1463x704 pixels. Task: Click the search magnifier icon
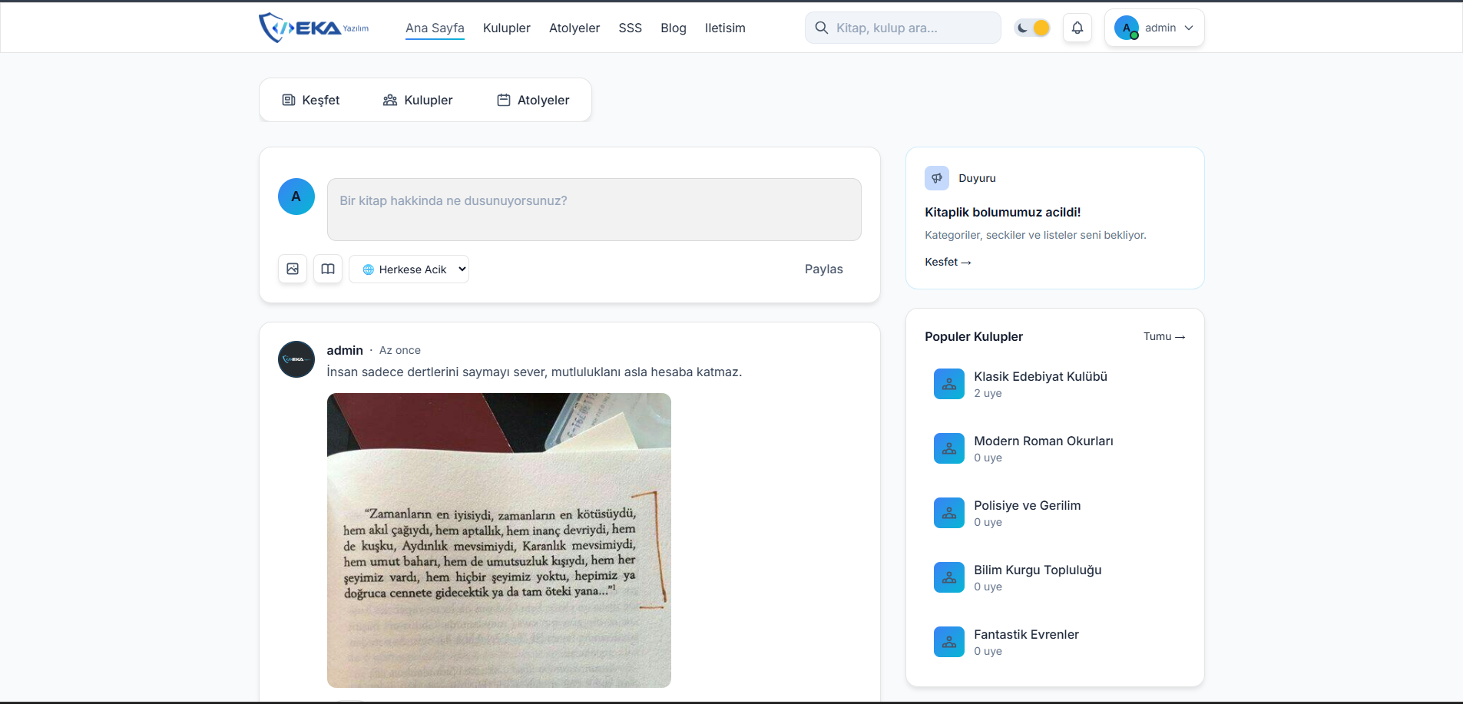pyautogui.click(x=821, y=28)
